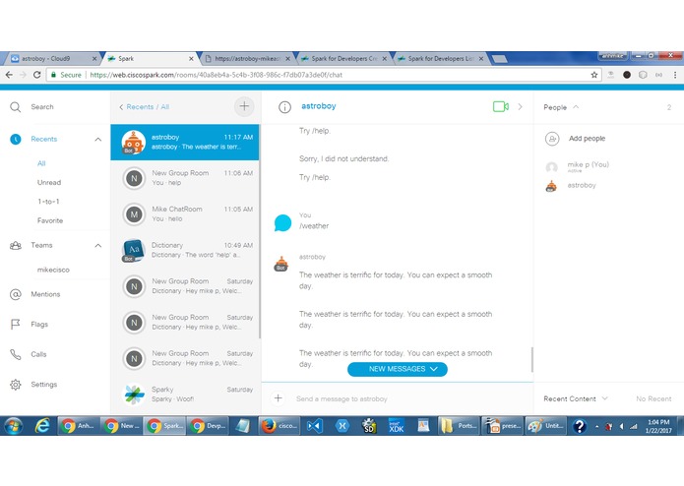The image size is (684, 486).
Task: Open the Sparky conversation
Action: coord(185,395)
